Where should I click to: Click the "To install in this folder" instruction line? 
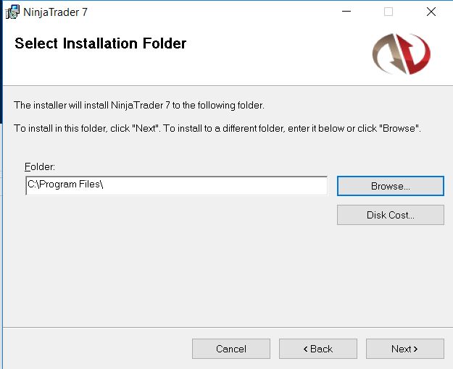(x=217, y=128)
